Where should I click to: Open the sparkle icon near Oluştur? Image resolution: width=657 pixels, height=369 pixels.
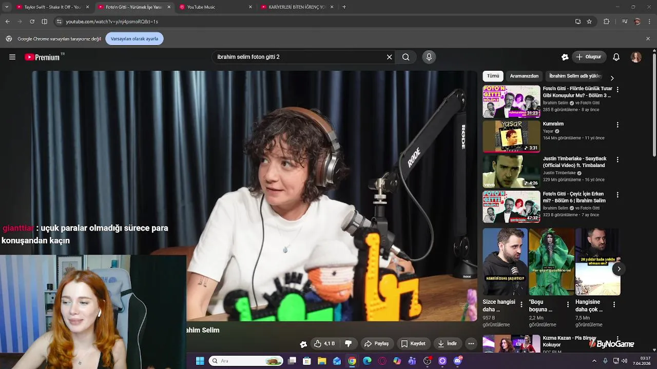click(565, 57)
